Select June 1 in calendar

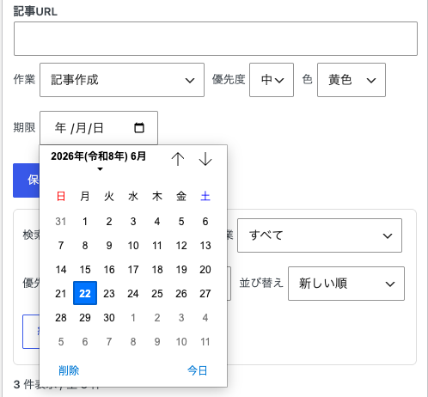85,222
